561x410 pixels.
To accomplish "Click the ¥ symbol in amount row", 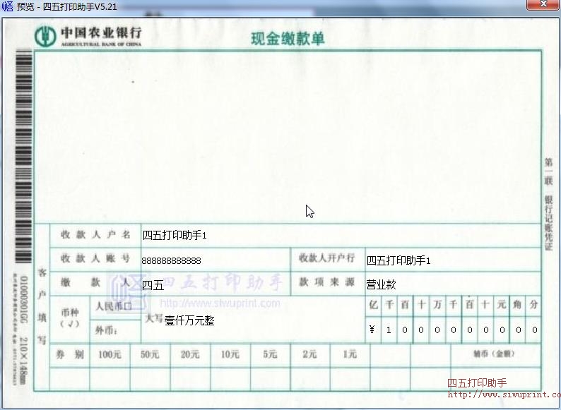I will coord(372,330).
